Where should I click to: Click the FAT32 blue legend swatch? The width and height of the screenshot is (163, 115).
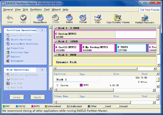point(17,106)
